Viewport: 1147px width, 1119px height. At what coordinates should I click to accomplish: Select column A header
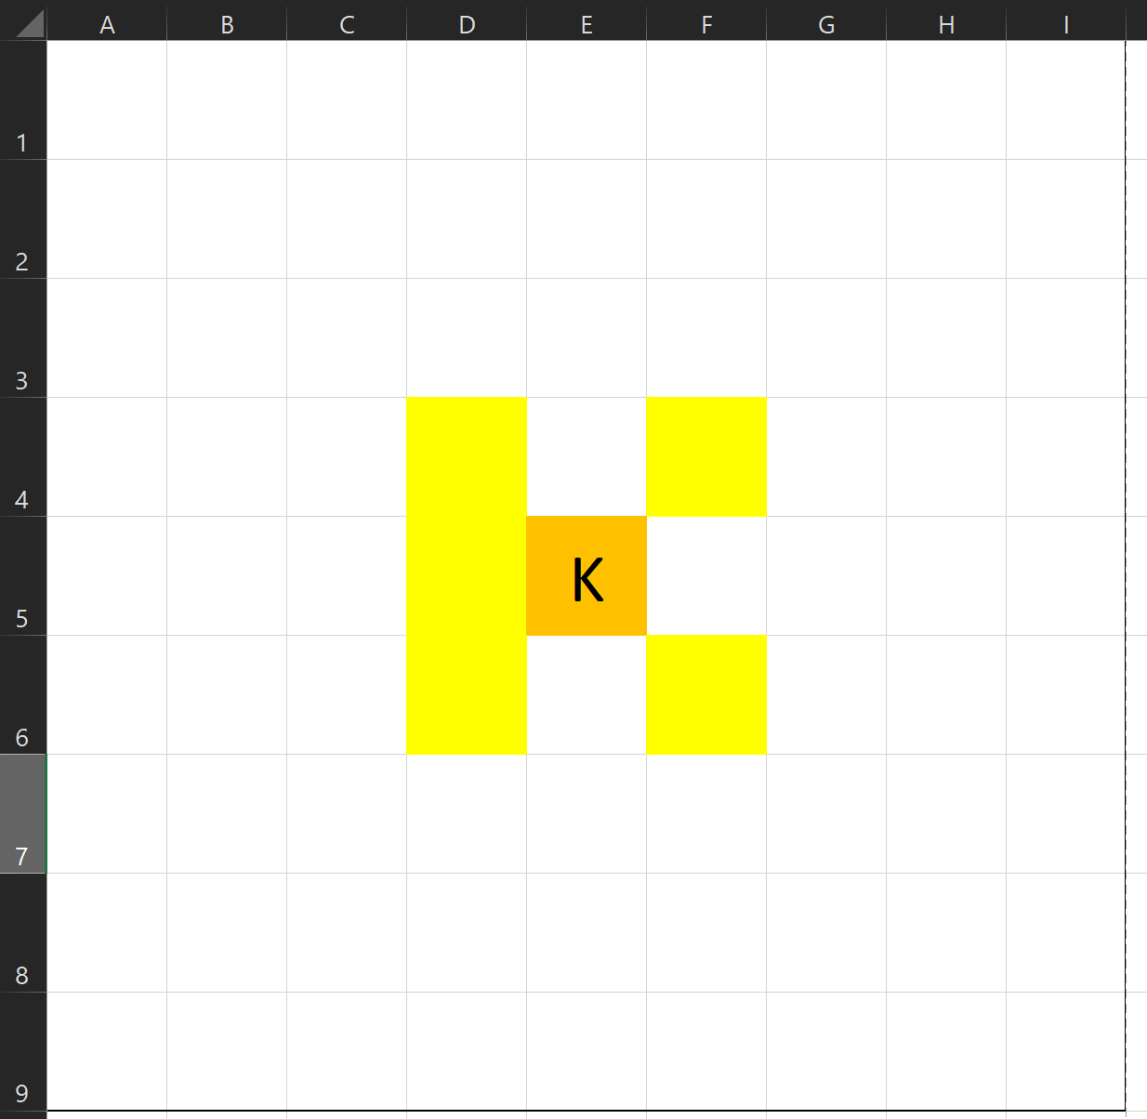(107, 25)
